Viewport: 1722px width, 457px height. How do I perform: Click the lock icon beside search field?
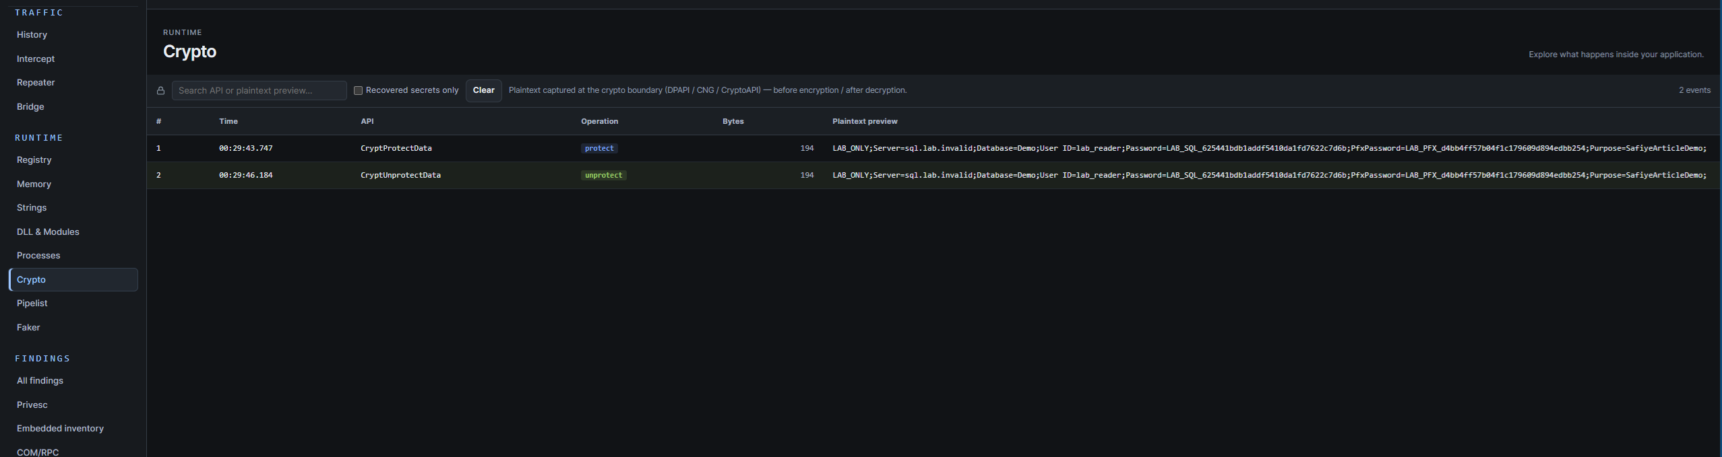pyautogui.click(x=160, y=91)
